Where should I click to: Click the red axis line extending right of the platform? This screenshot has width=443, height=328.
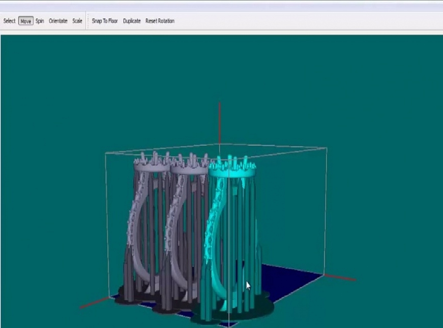coord(340,277)
